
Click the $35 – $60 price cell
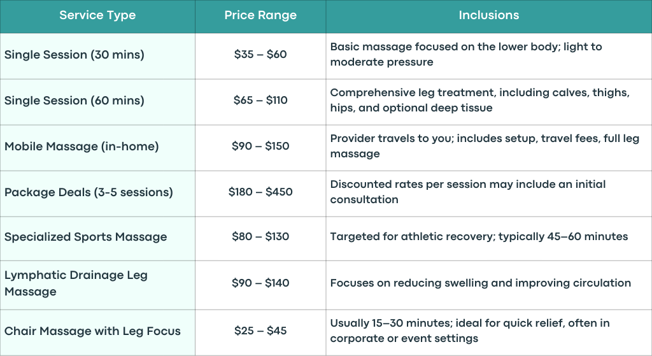(260, 56)
